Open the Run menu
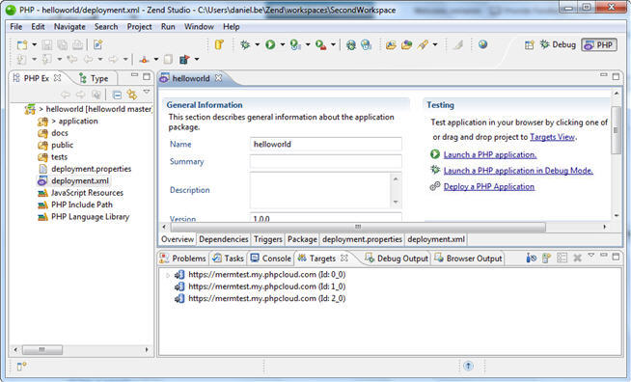The image size is (631, 382). coord(168,27)
